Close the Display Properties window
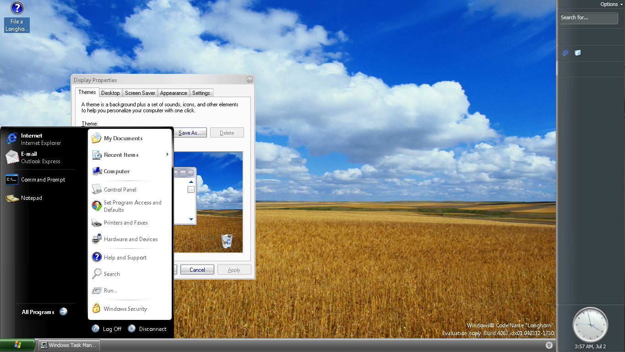The image size is (625, 352). [250, 80]
